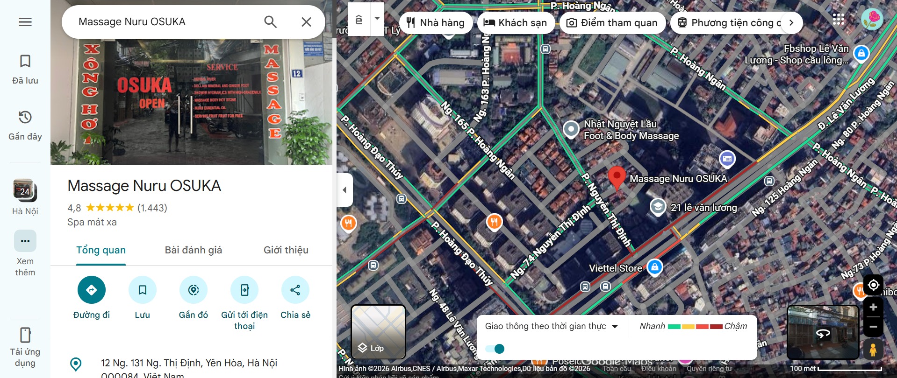This screenshot has width=897, height=378.
Task: Open the main hamburger menu
Action: coord(25,22)
